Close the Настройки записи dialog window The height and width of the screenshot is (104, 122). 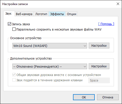[x=118, y=4]
